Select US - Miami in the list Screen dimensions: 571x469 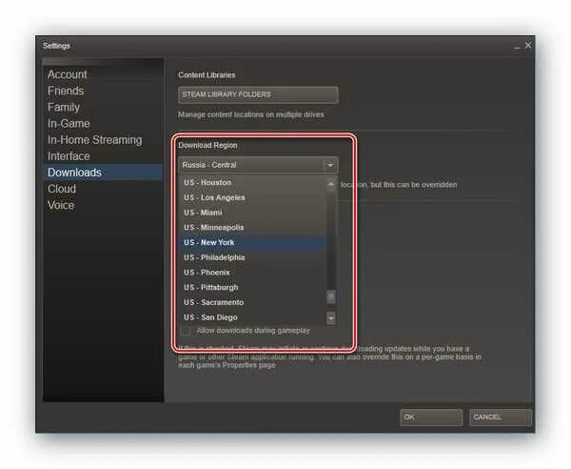coord(254,213)
